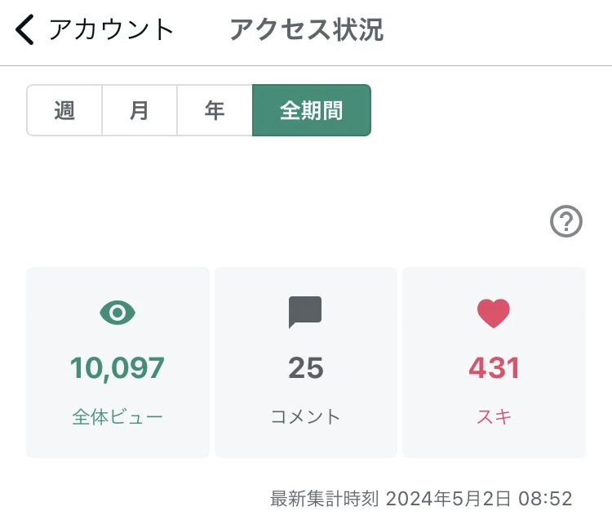Switch to the 年 period tab
612x520 pixels.
(215, 110)
